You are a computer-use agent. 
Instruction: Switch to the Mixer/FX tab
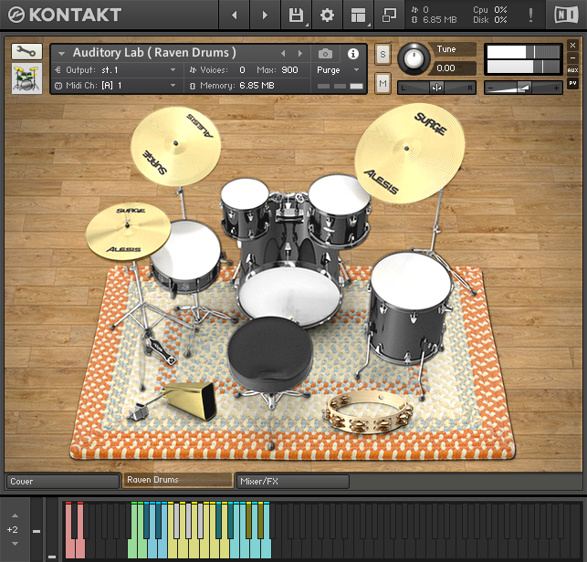(x=293, y=482)
